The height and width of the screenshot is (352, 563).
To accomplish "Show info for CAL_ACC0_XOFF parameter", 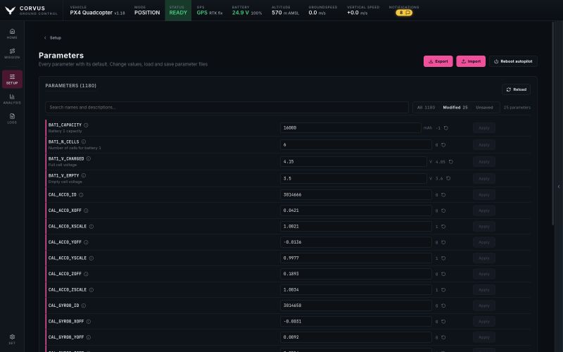I will tap(86, 210).
